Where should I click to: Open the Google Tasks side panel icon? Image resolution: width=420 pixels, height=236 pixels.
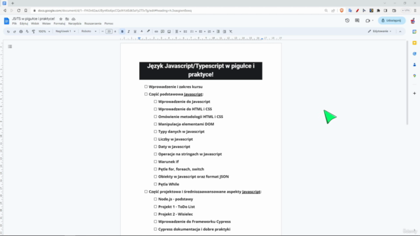(414, 54)
